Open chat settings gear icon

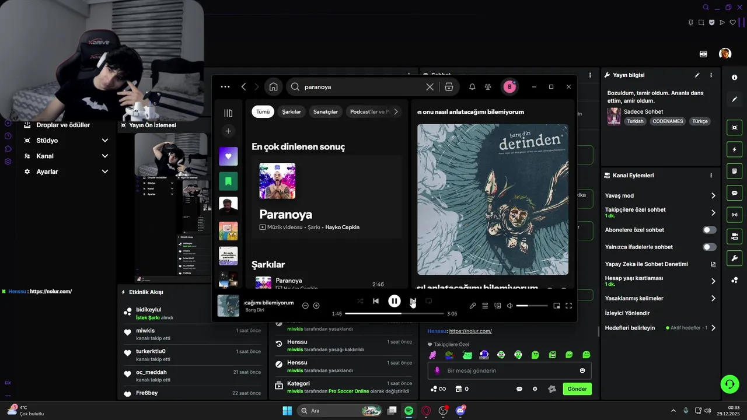tap(535, 389)
